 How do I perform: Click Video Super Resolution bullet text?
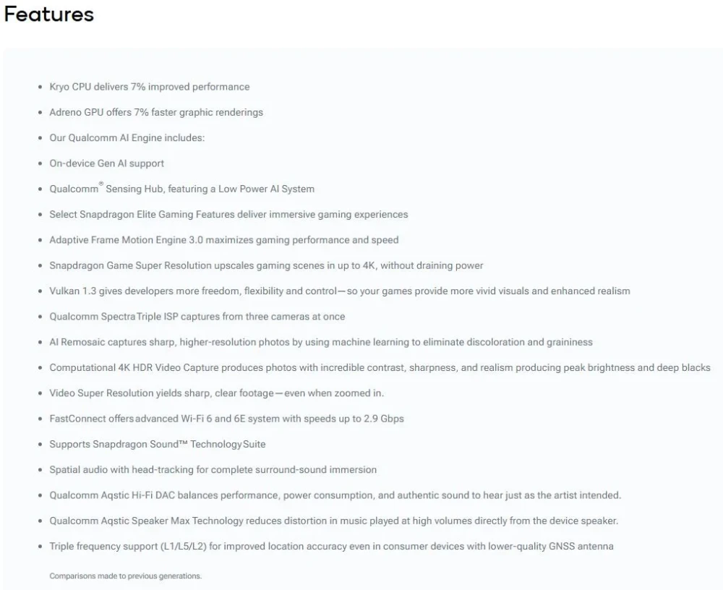(217, 393)
